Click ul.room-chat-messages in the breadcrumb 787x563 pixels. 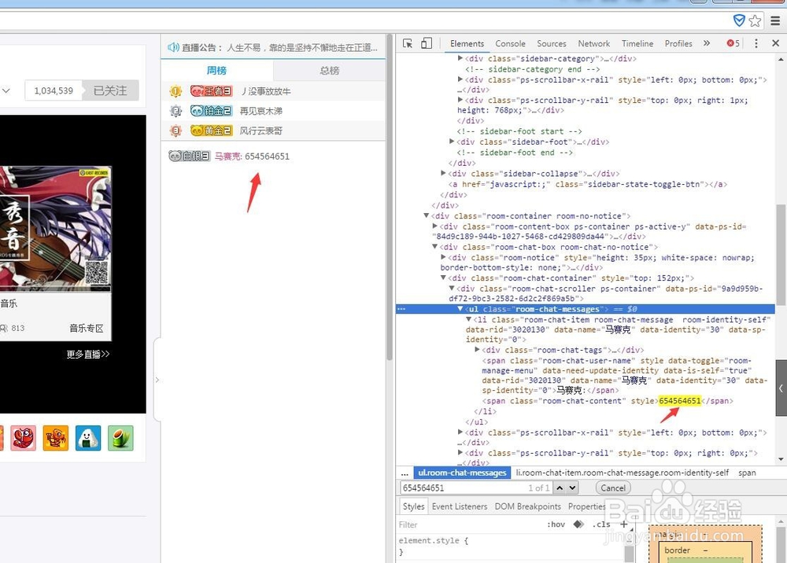[x=462, y=473]
